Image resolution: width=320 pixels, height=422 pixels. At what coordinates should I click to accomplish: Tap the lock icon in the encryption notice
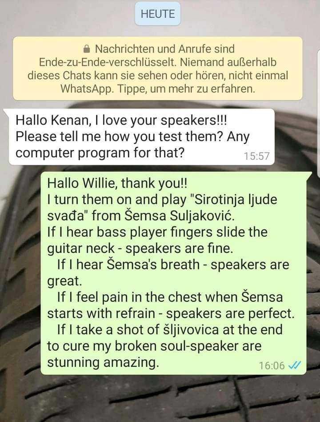pyautogui.click(x=87, y=49)
